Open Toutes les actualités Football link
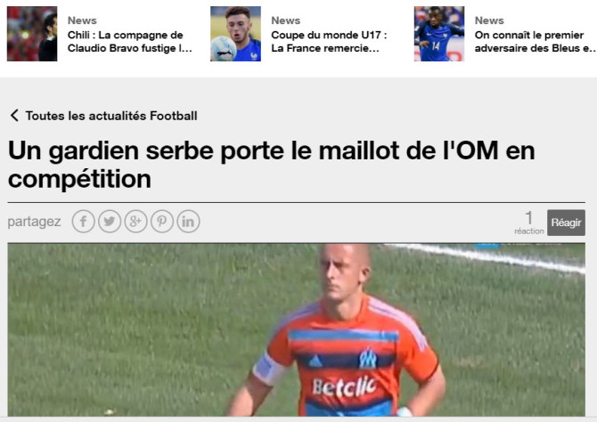The width and height of the screenshot is (597, 422). pyautogui.click(x=111, y=116)
